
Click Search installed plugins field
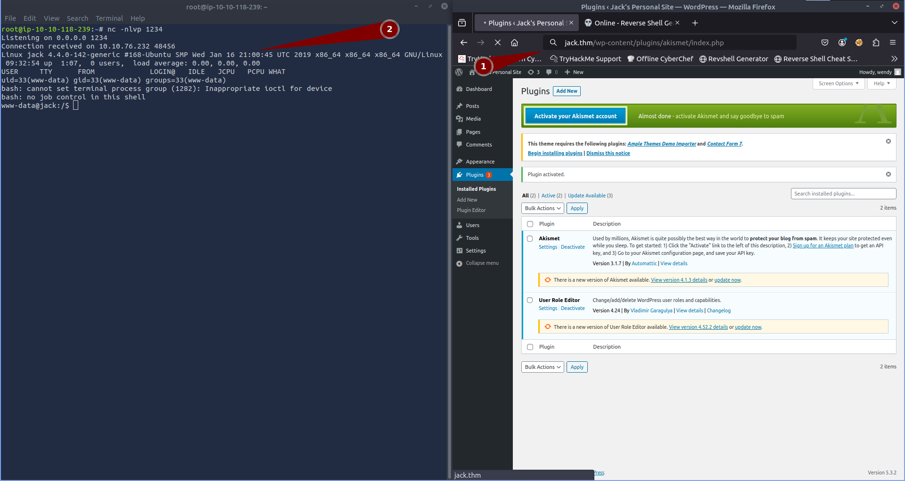pos(843,194)
